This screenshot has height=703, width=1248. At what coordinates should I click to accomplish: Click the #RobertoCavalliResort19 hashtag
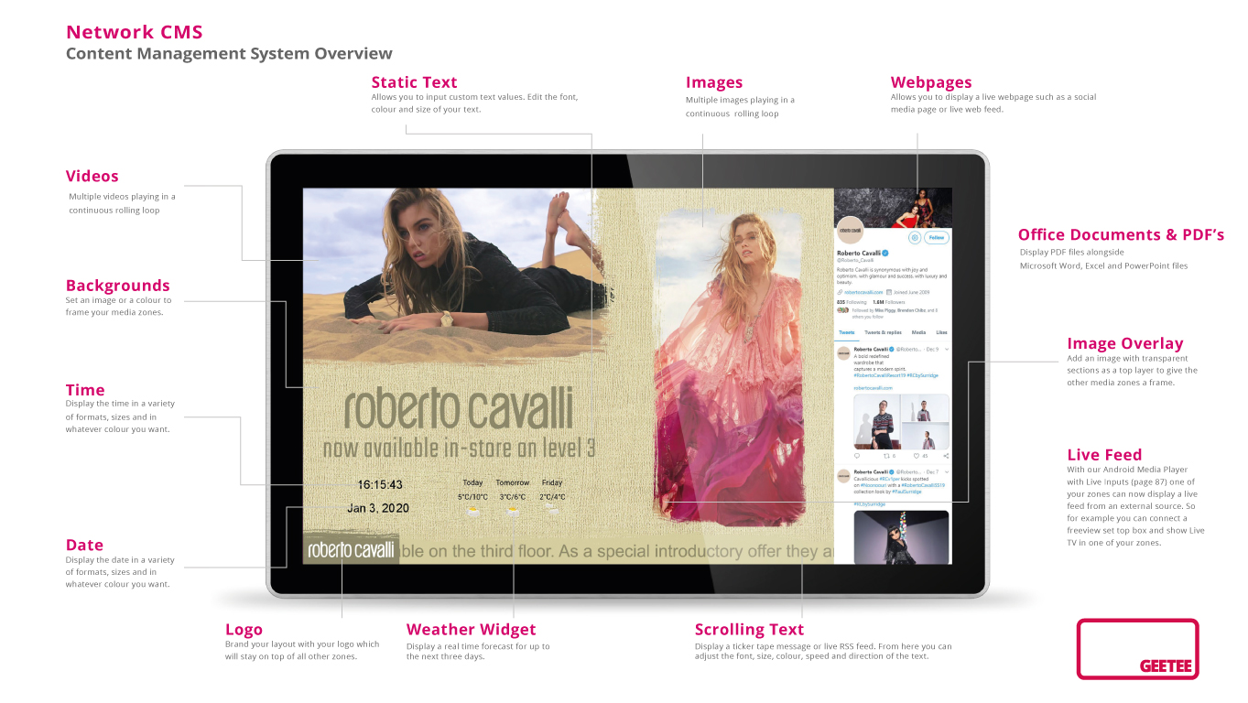pos(880,375)
